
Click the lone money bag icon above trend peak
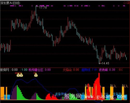point(36,75)
